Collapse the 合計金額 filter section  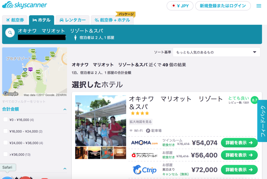[65, 109]
